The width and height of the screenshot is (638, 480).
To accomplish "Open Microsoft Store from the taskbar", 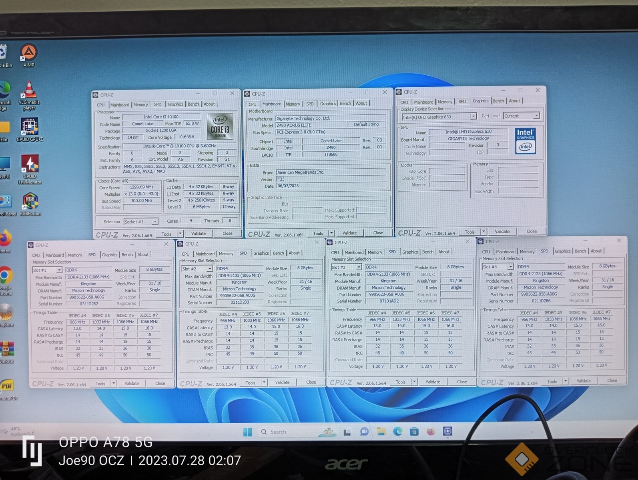I will point(414,432).
